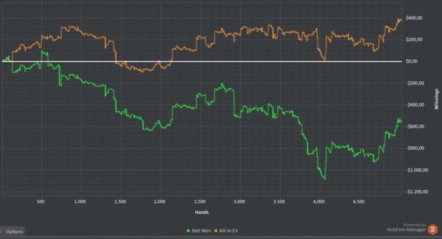Open the Options panel button

[x=12, y=231]
